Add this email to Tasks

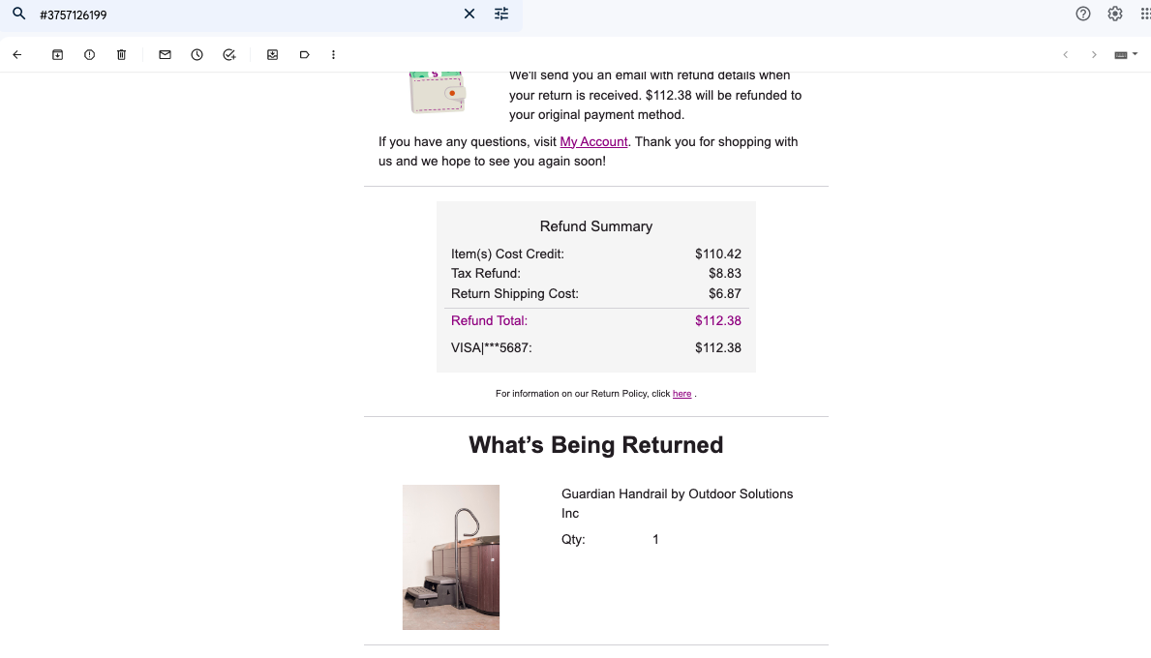click(x=229, y=55)
